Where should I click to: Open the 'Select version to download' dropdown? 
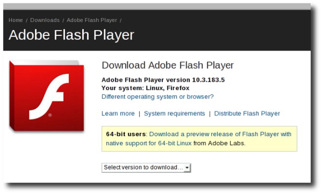(x=146, y=167)
